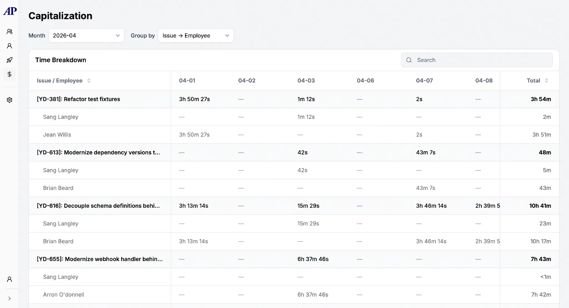The image size is (569, 308).
Task: Click Sang Langley under YD-613
Action: point(61,170)
